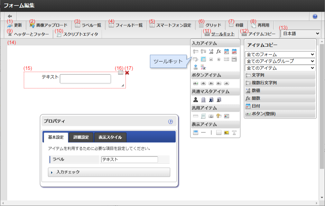Open ヘッダーとフッター settings
Screen dimensions: 325x206
(28, 34)
